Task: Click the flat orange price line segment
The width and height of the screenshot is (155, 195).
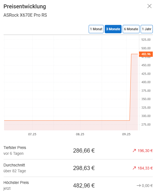Action: tap(67, 120)
